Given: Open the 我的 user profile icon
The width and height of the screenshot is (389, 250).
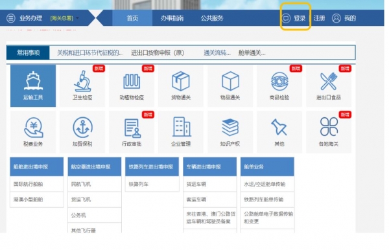Looking at the screenshot, I should click(336, 18).
